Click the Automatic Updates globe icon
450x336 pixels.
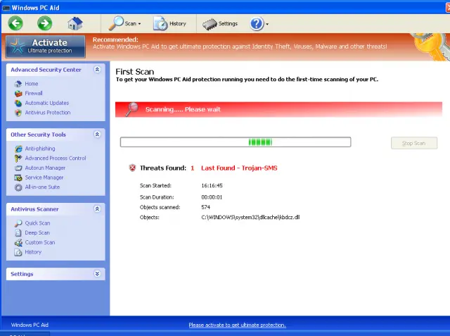[x=18, y=103]
